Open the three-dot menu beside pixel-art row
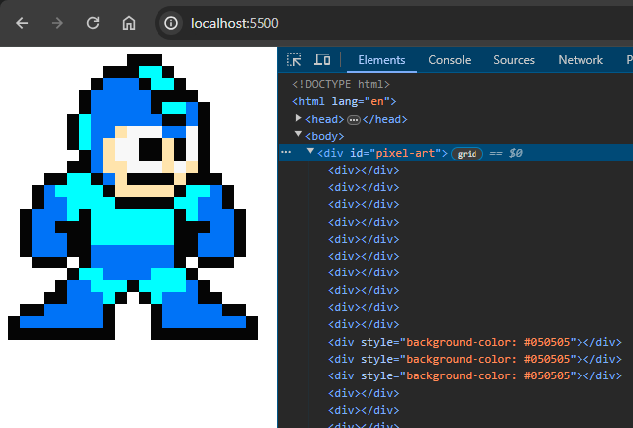 [x=286, y=152]
